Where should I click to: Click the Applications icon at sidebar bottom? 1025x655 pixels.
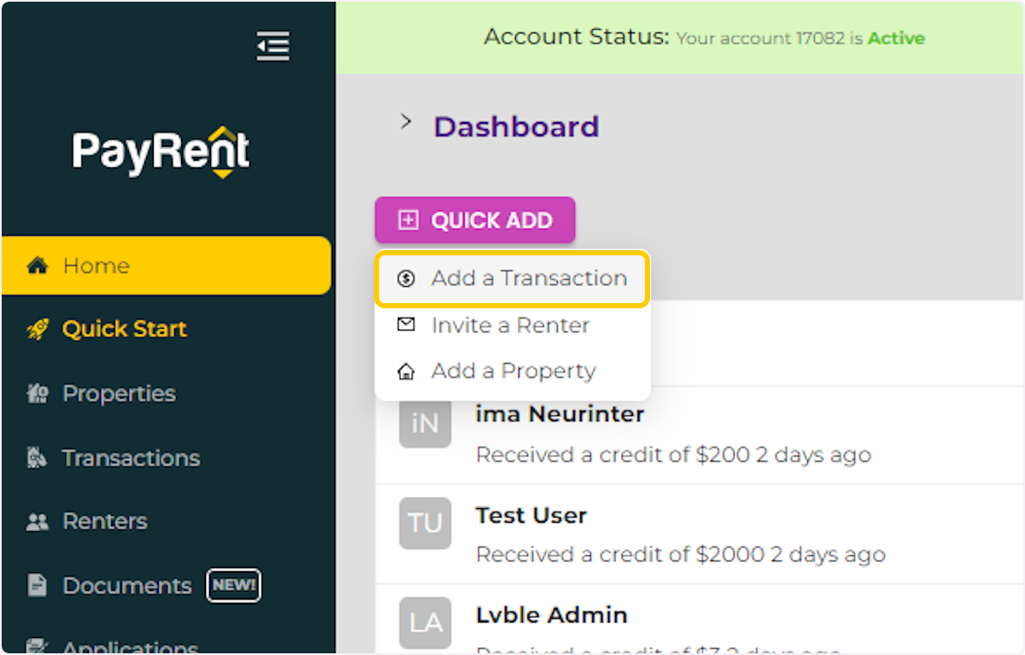(x=38, y=646)
